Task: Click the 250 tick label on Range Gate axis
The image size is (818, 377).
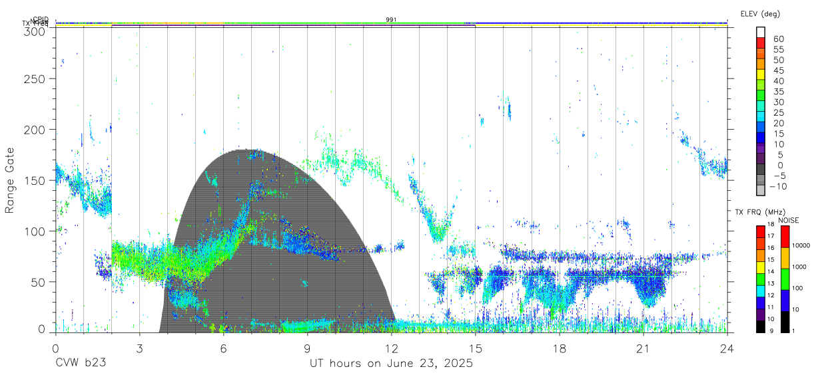Action: click(x=35, y=79)
